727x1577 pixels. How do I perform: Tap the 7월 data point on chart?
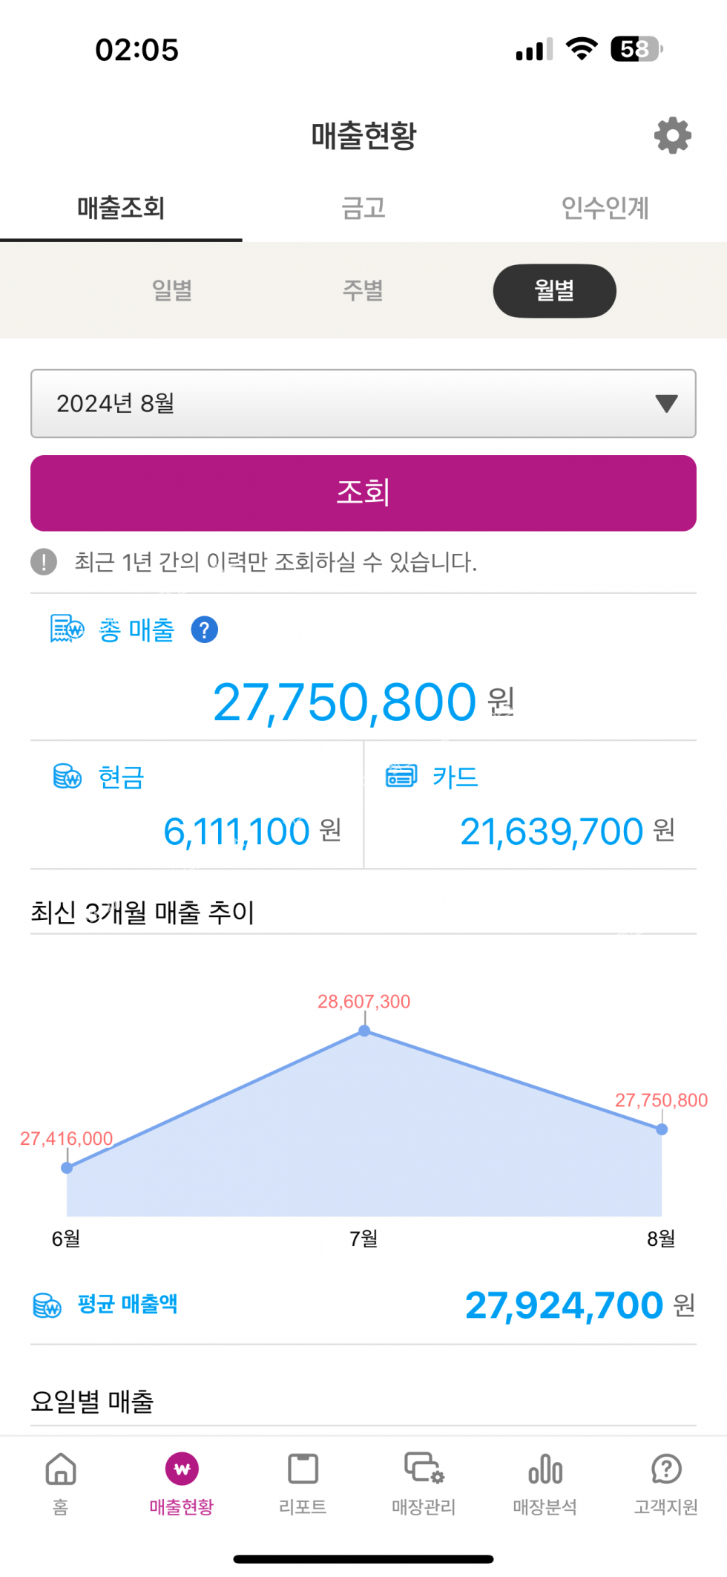pos(364,1031)
